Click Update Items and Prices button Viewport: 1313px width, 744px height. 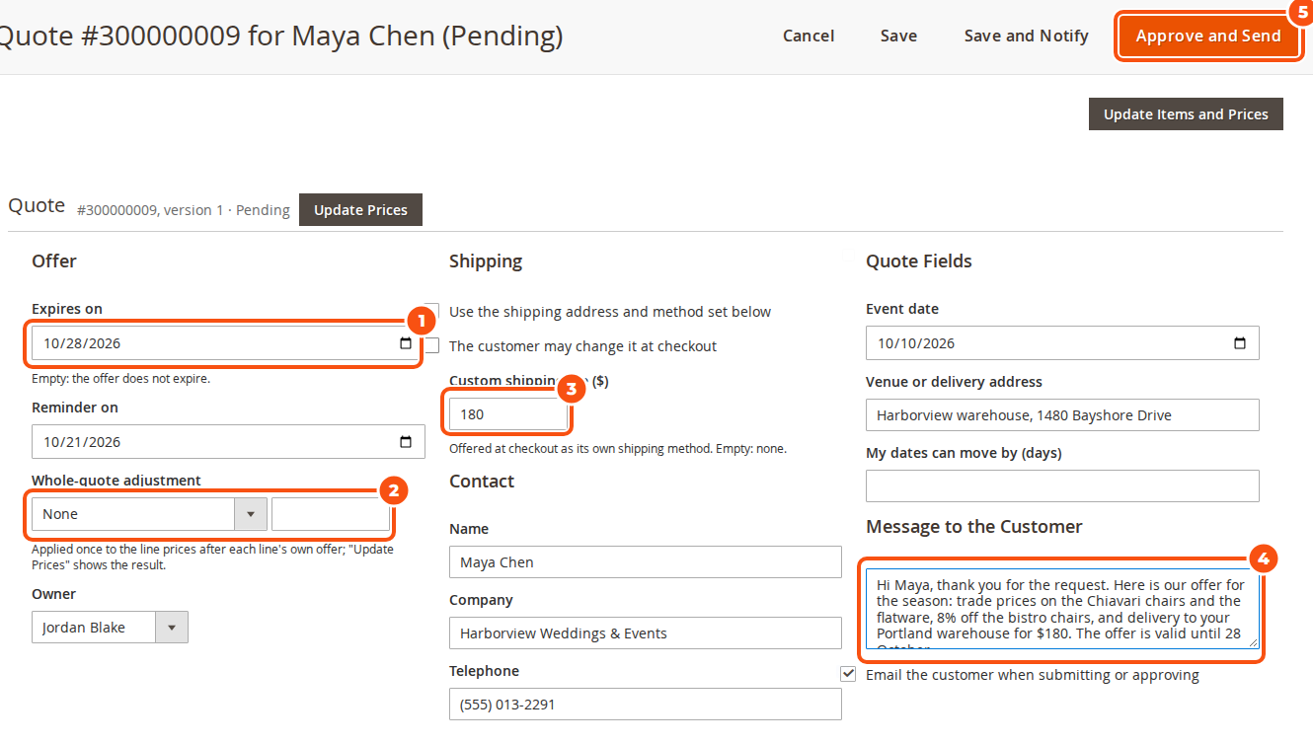pos(1186,114)
